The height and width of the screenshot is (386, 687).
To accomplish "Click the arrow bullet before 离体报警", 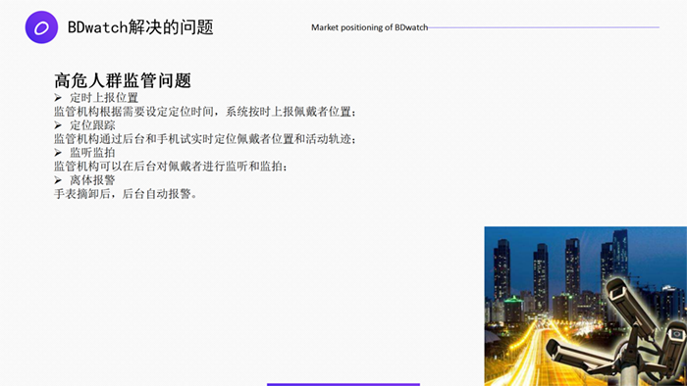I will tap(58, 180).
